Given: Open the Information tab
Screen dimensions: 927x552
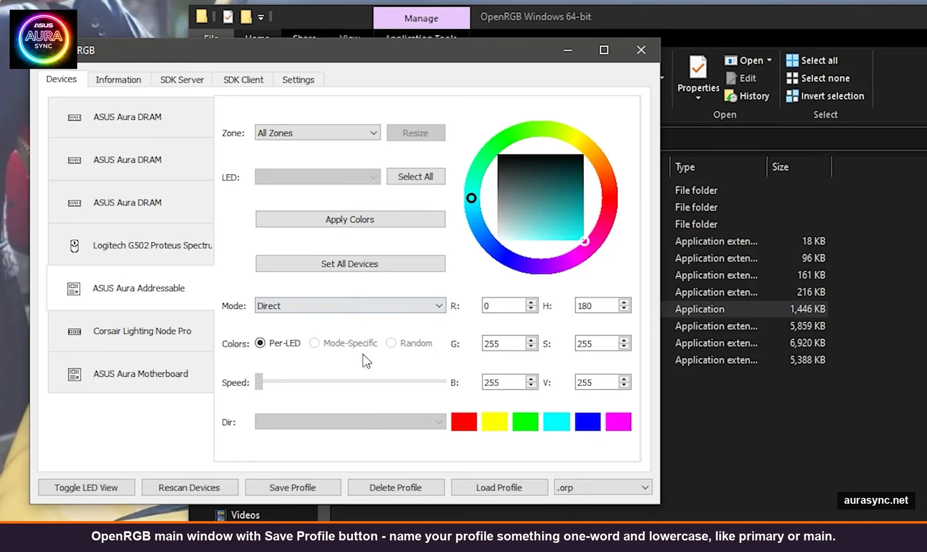Looking at the screenshot, I should [x=119, y=79].
